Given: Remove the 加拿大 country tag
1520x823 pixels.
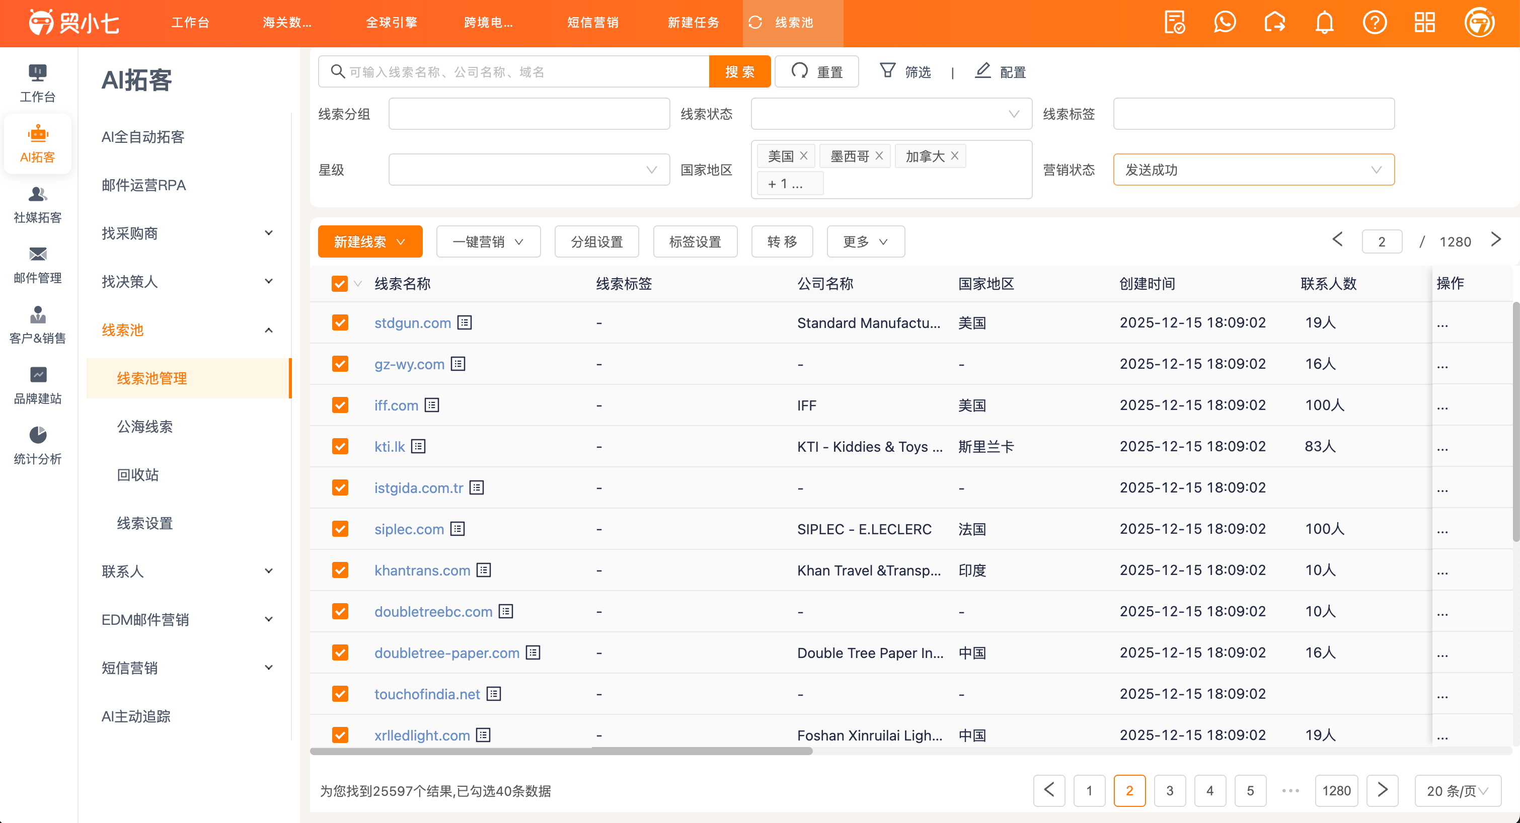Looking at the screenshot, I should (x=955, y=156).
